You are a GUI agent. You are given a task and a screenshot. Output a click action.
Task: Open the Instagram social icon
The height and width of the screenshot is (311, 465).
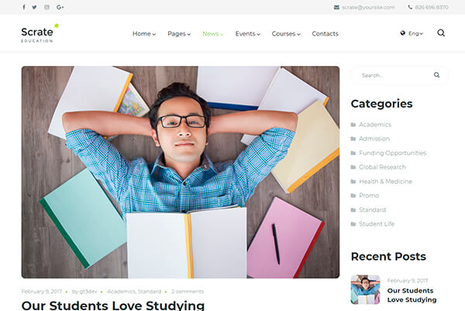point(46,7)
